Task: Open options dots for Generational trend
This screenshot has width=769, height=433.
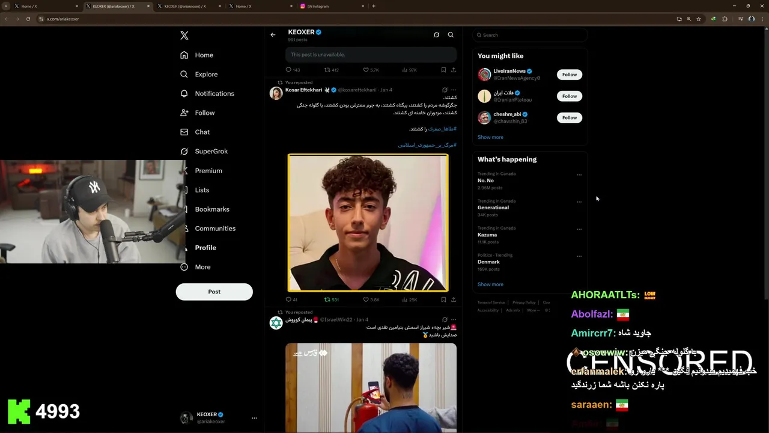Action: pyautogui.click(x=579, y=202)
